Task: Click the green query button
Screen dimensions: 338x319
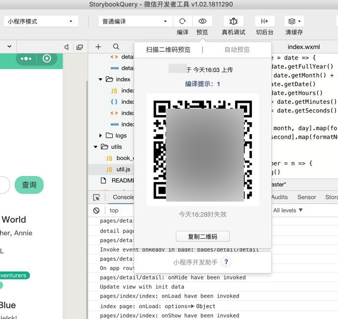Action: point(29,184)
